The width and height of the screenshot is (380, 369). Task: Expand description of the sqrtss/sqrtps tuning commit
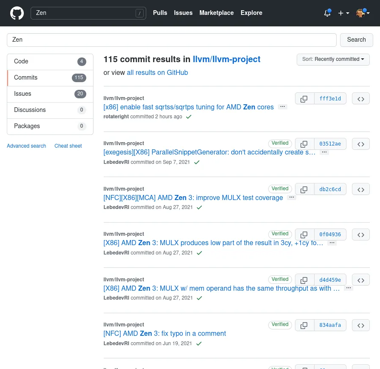point(283,107)
